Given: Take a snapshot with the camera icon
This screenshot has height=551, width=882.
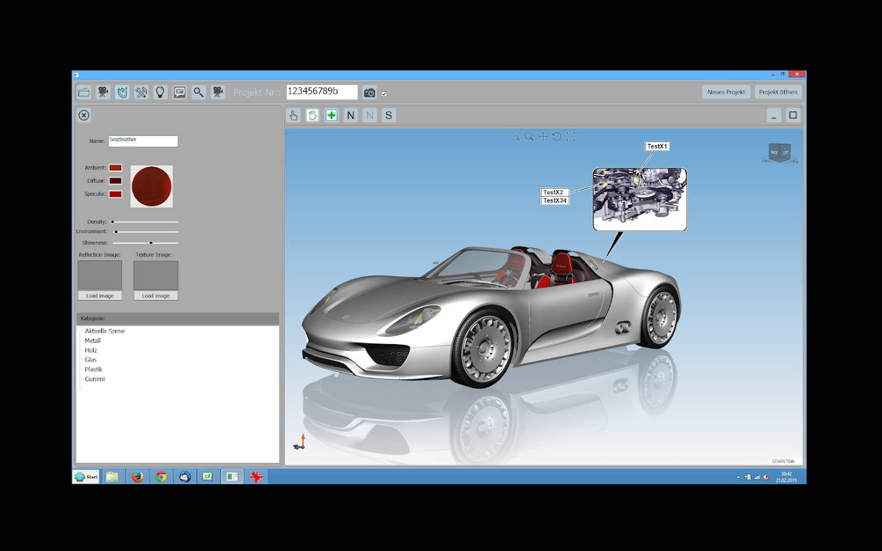Looking at the screenshot, I should coord(369,92).
